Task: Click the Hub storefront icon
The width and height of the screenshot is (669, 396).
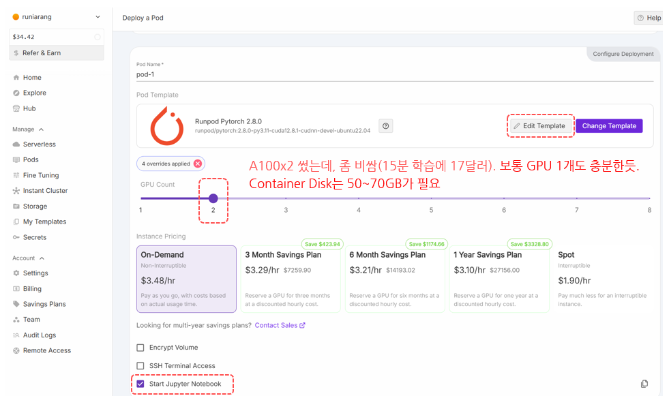Action: 16,108
